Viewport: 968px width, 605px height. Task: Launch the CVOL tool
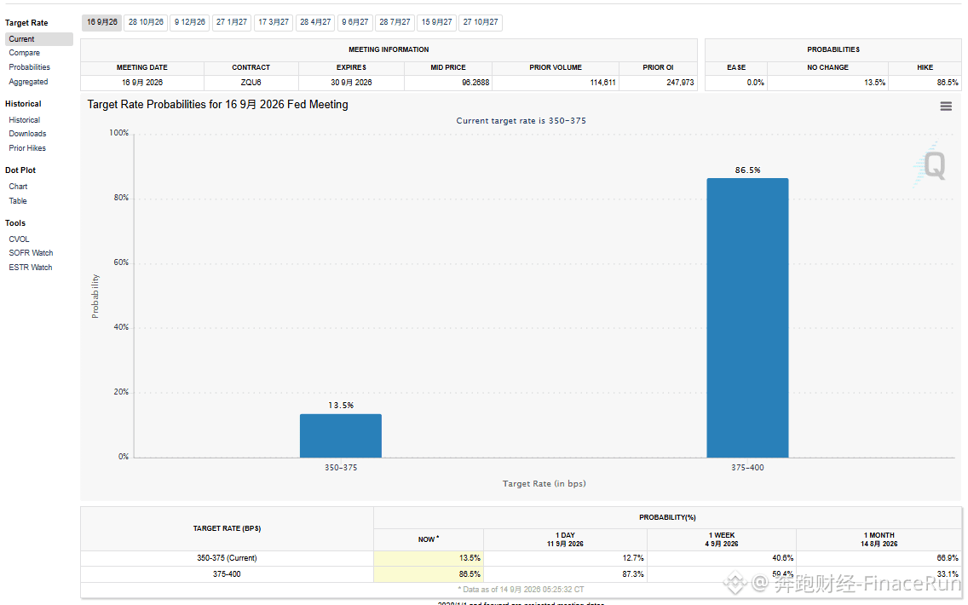[19, 239]
